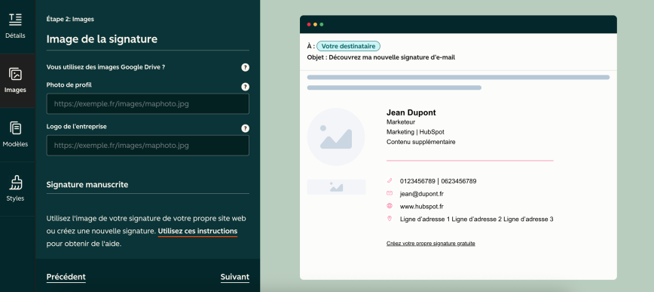Click the Votre destinataire recipient pill
The height and width of the screenshot is (292, 654).
348,46
